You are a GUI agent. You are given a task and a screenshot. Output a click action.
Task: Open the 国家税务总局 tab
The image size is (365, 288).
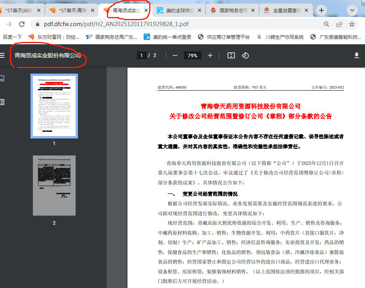[x=233, y=10]
